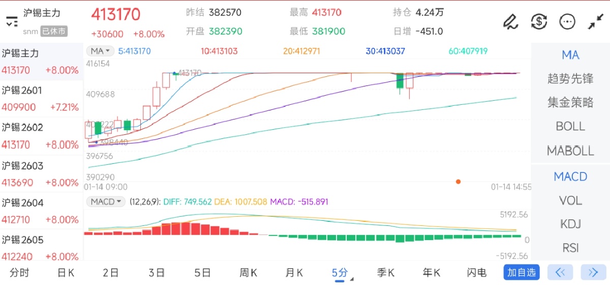Screen dimensions: 610x291
Task: Switch sub-chart to VOL indicator
Action: click(x=570, y=200)
